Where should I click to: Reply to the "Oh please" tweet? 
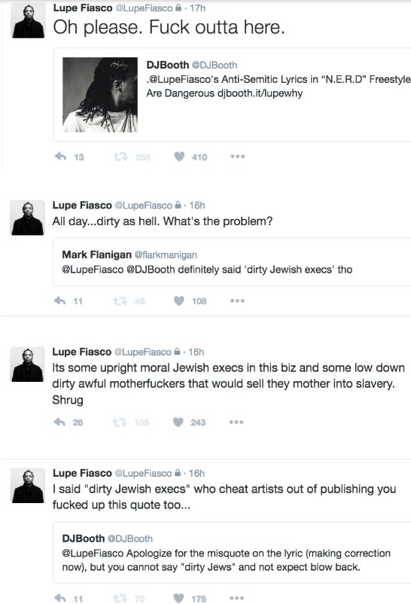(60, 157)
